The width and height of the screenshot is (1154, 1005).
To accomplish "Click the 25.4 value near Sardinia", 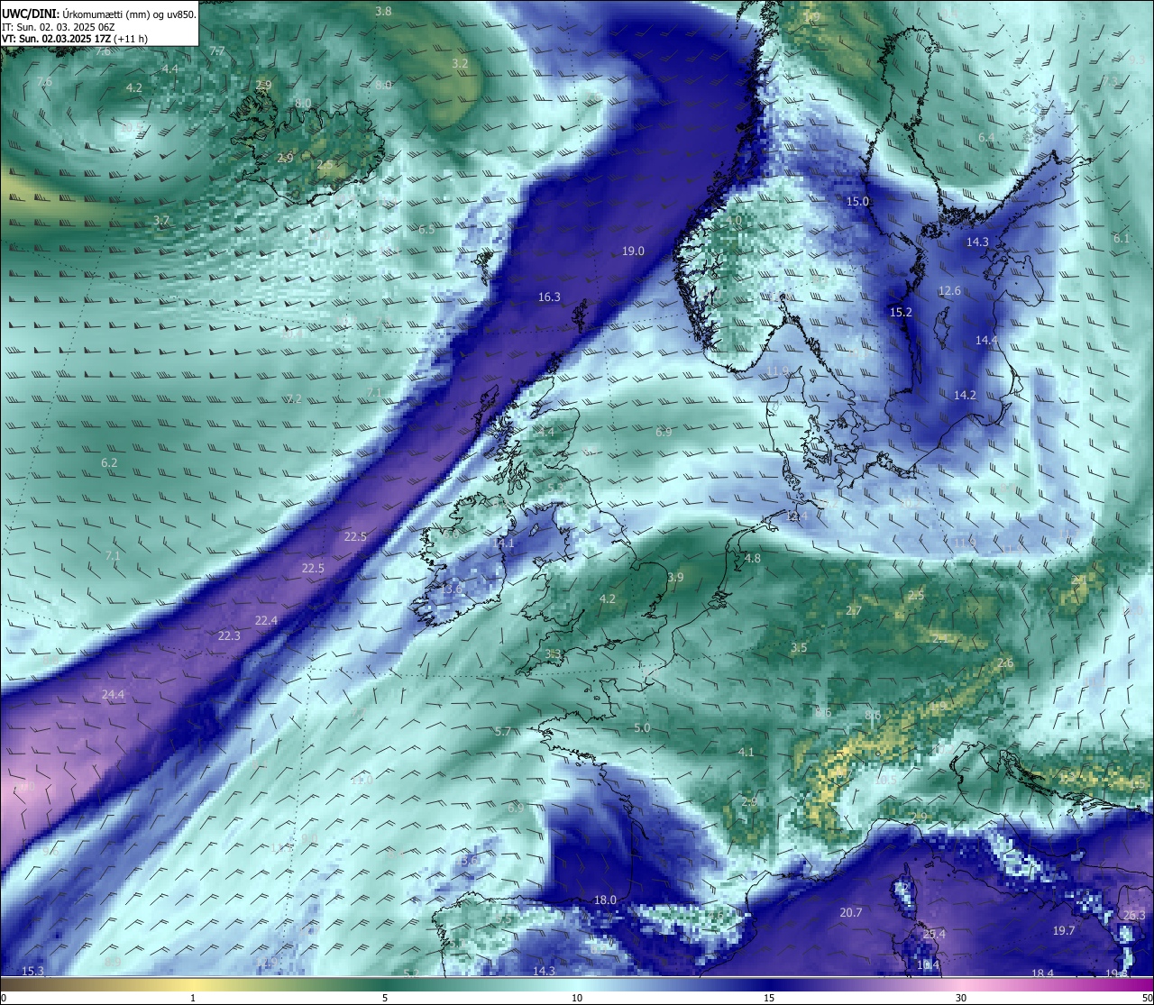I will (x=934, y=935).
